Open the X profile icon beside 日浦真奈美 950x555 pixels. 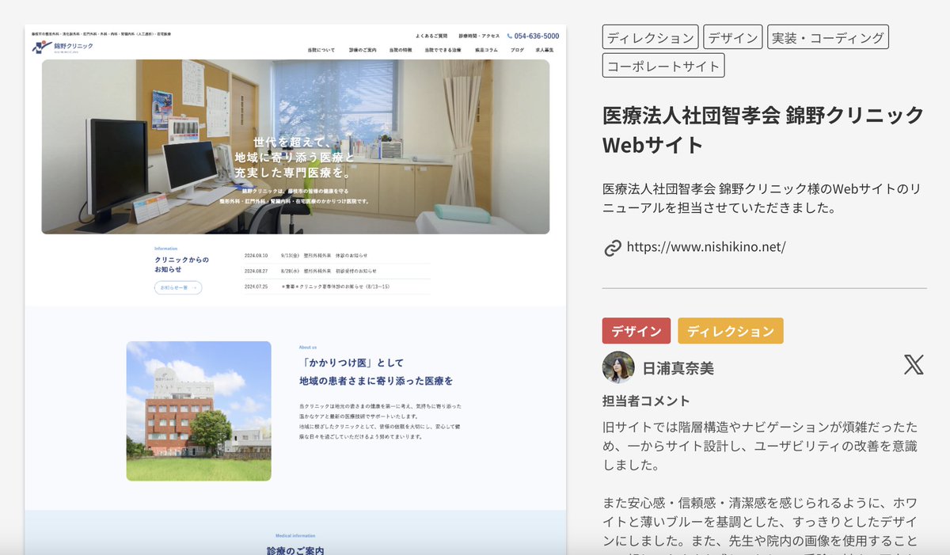(x=914, y=365)
